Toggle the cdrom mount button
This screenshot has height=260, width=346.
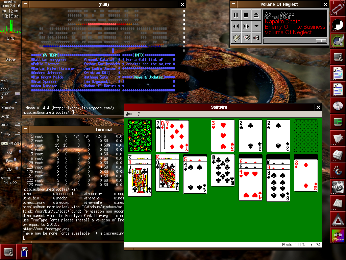click(x=18, y=125)
